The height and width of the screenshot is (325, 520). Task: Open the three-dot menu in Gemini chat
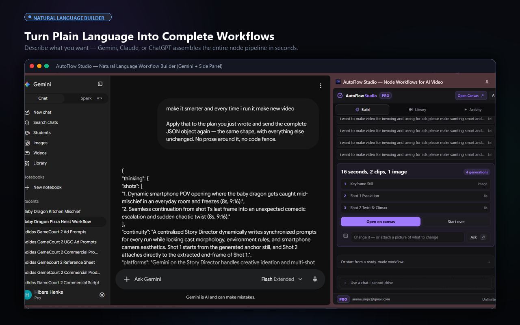(321, 86)
